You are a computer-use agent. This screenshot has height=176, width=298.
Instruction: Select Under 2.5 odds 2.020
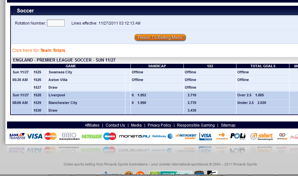coord(262,103)
